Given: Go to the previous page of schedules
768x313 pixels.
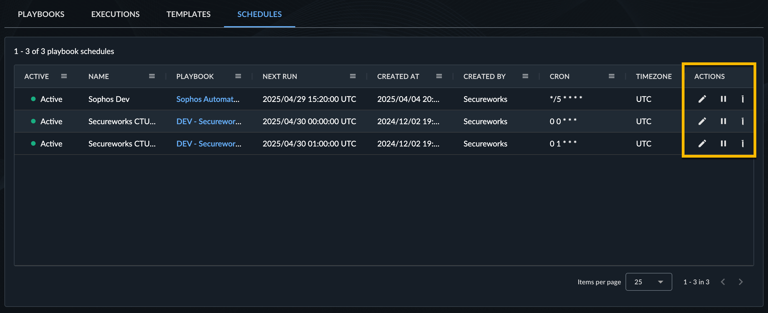Looking at the screenshot, I should pyautogui.click(x=723, y=282).
